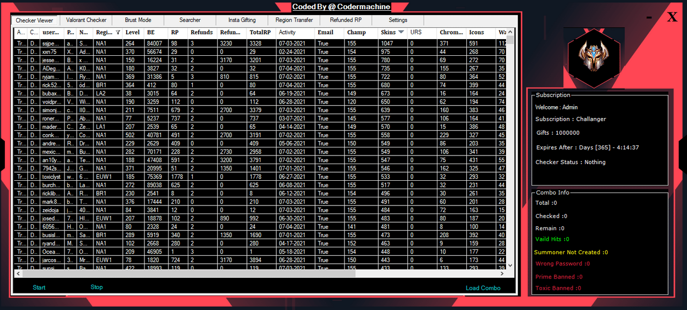Click the Subscription : Challanger text

click(571, 119)
